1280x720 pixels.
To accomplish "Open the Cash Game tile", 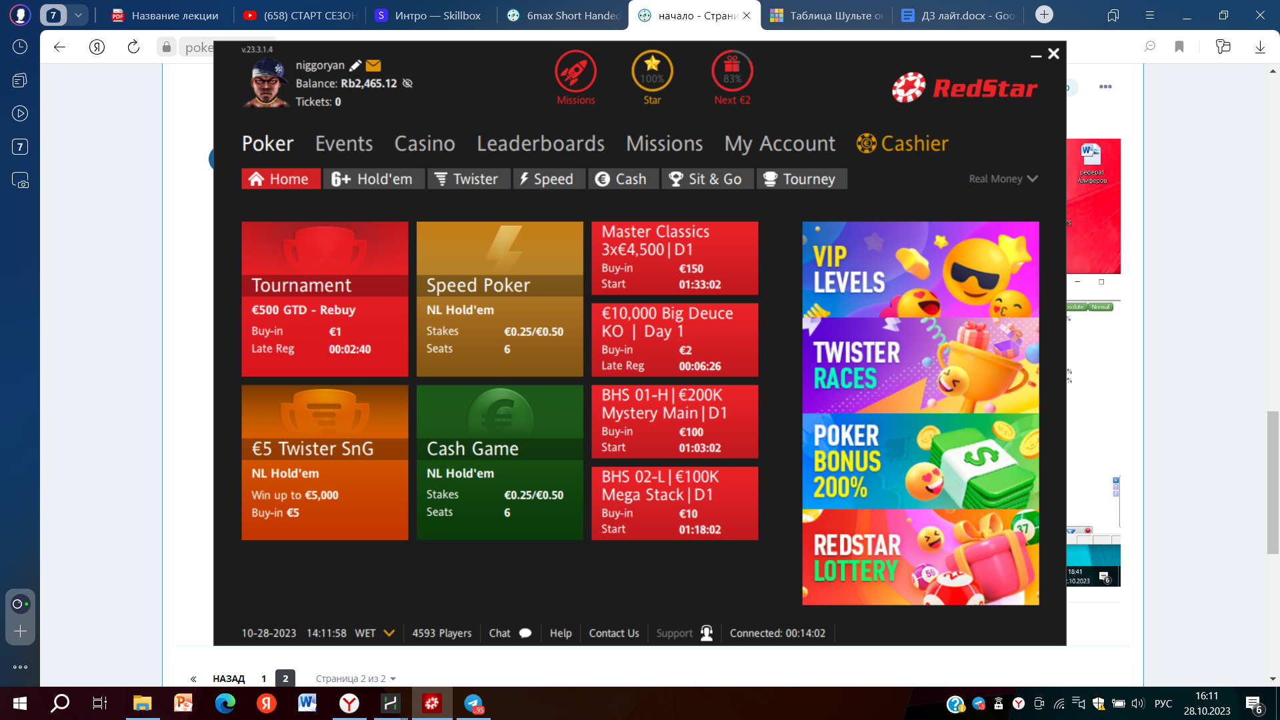I will (499, 462).
